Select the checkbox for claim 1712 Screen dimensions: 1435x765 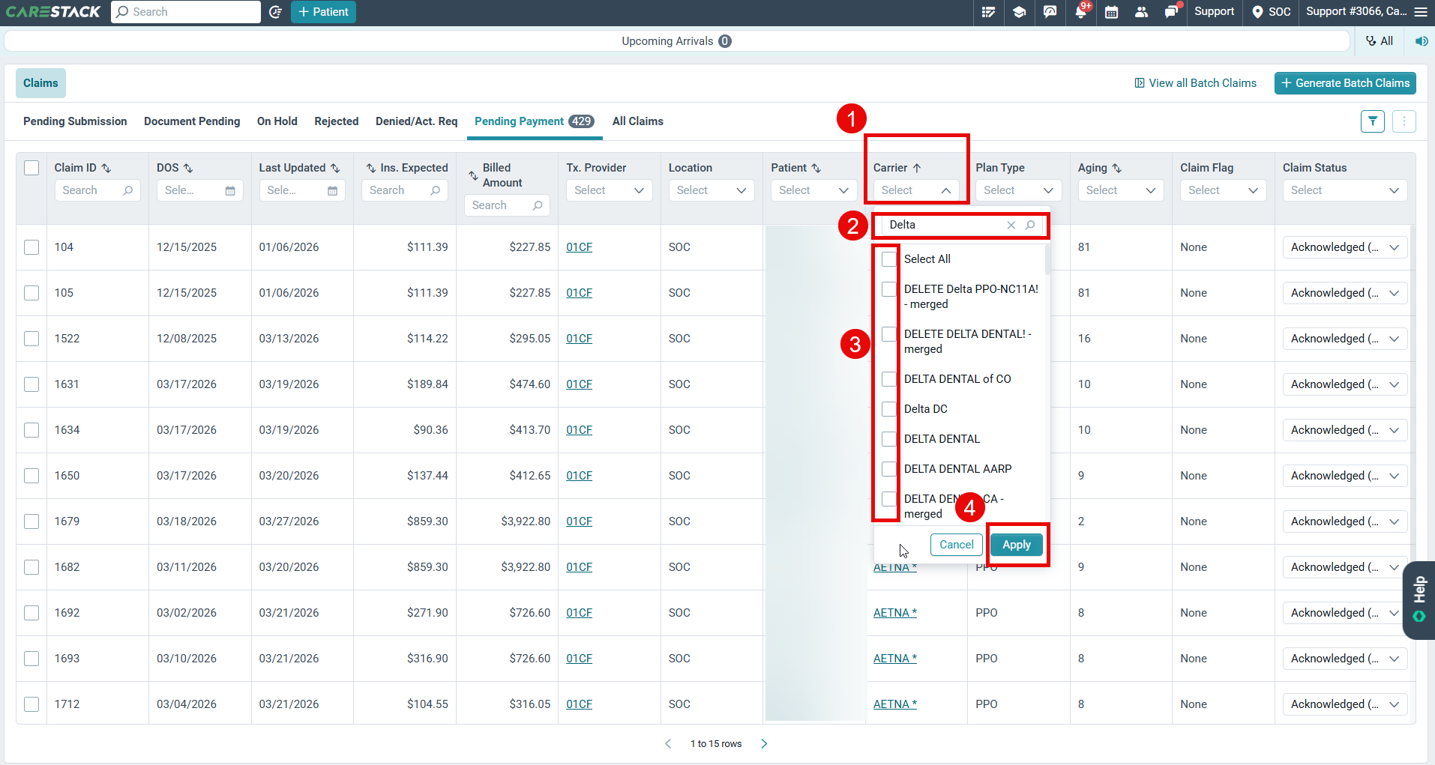(31, 704)
